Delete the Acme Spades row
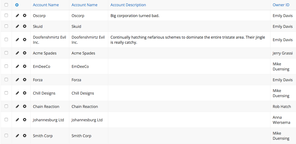Image resolution: width=296 pixels, height=144 pixels. [24, 53]
